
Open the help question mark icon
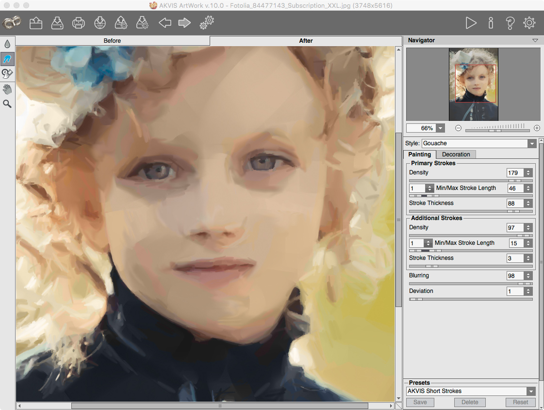[510, 23]
